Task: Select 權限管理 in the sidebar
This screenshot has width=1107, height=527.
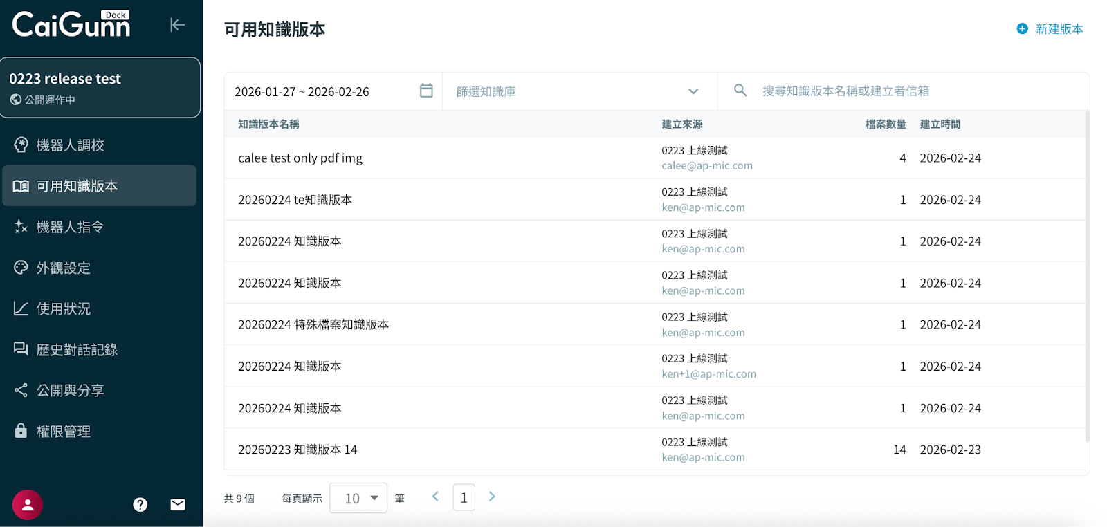Action: (x=63, y=432)
